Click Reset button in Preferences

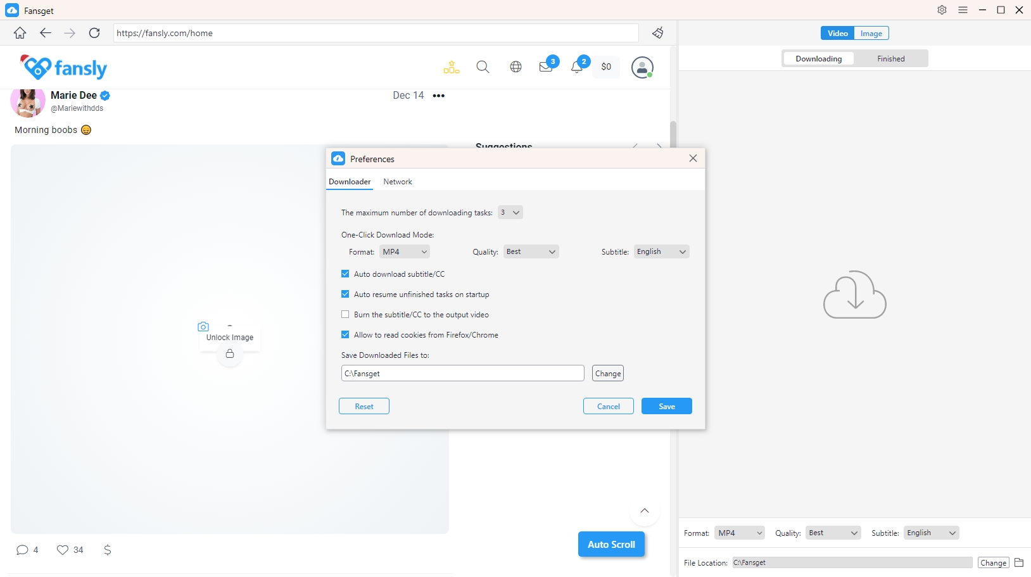coord(364,407)
